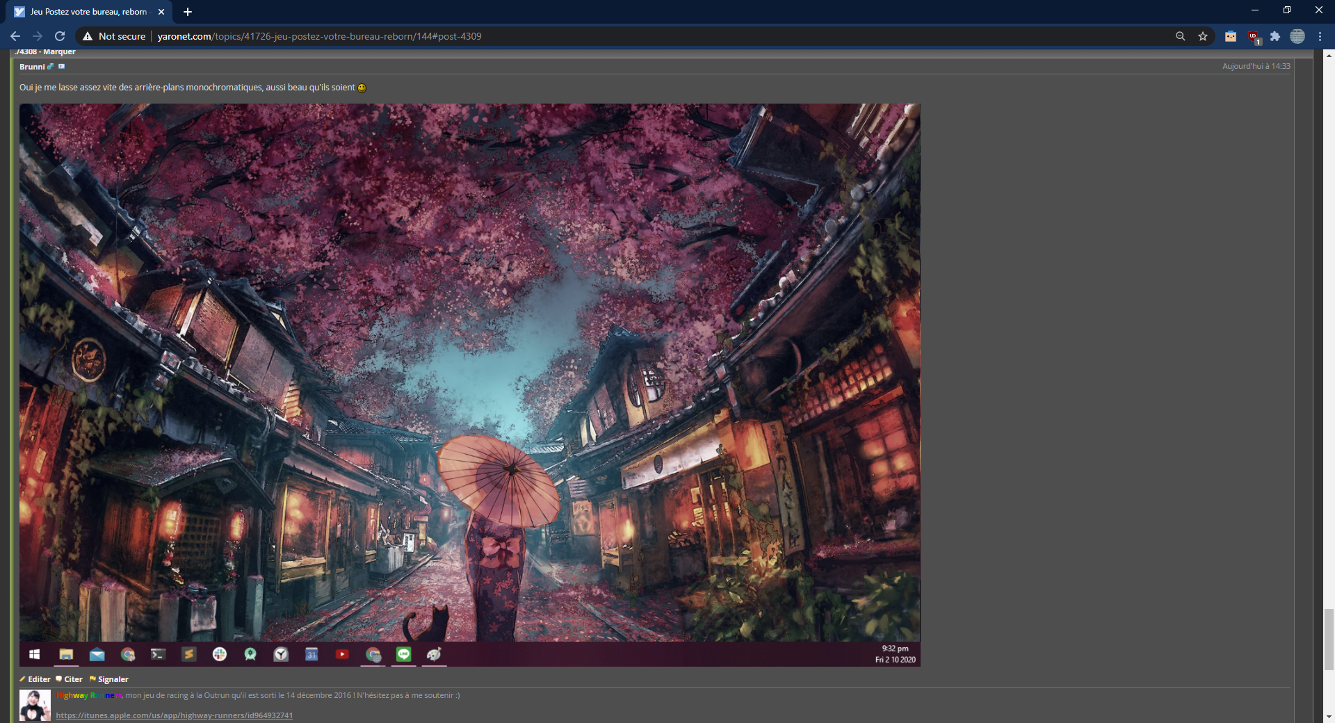Image resolution: width=1335 pixels, height=723 pixels.
Task: Open the uBlock Origin extension
Action: tap(1253, 36)
